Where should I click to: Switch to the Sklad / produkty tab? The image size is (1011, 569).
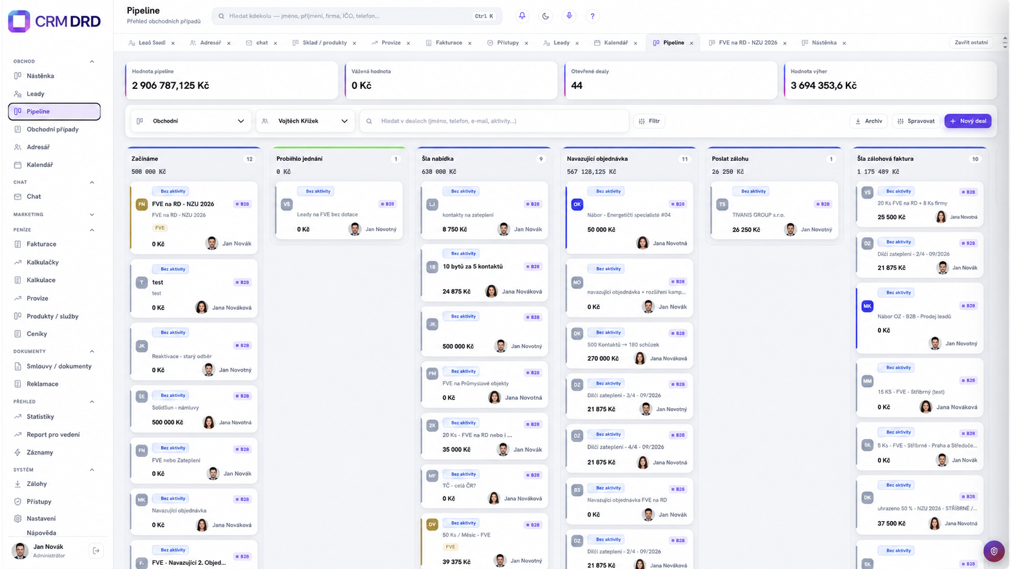pyautogui.click(x=324, y=43)
